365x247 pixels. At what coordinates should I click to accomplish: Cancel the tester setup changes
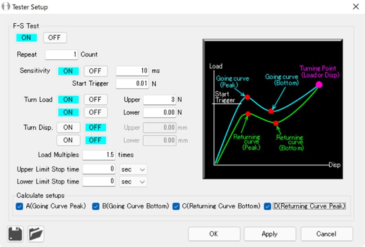(327, 234)
